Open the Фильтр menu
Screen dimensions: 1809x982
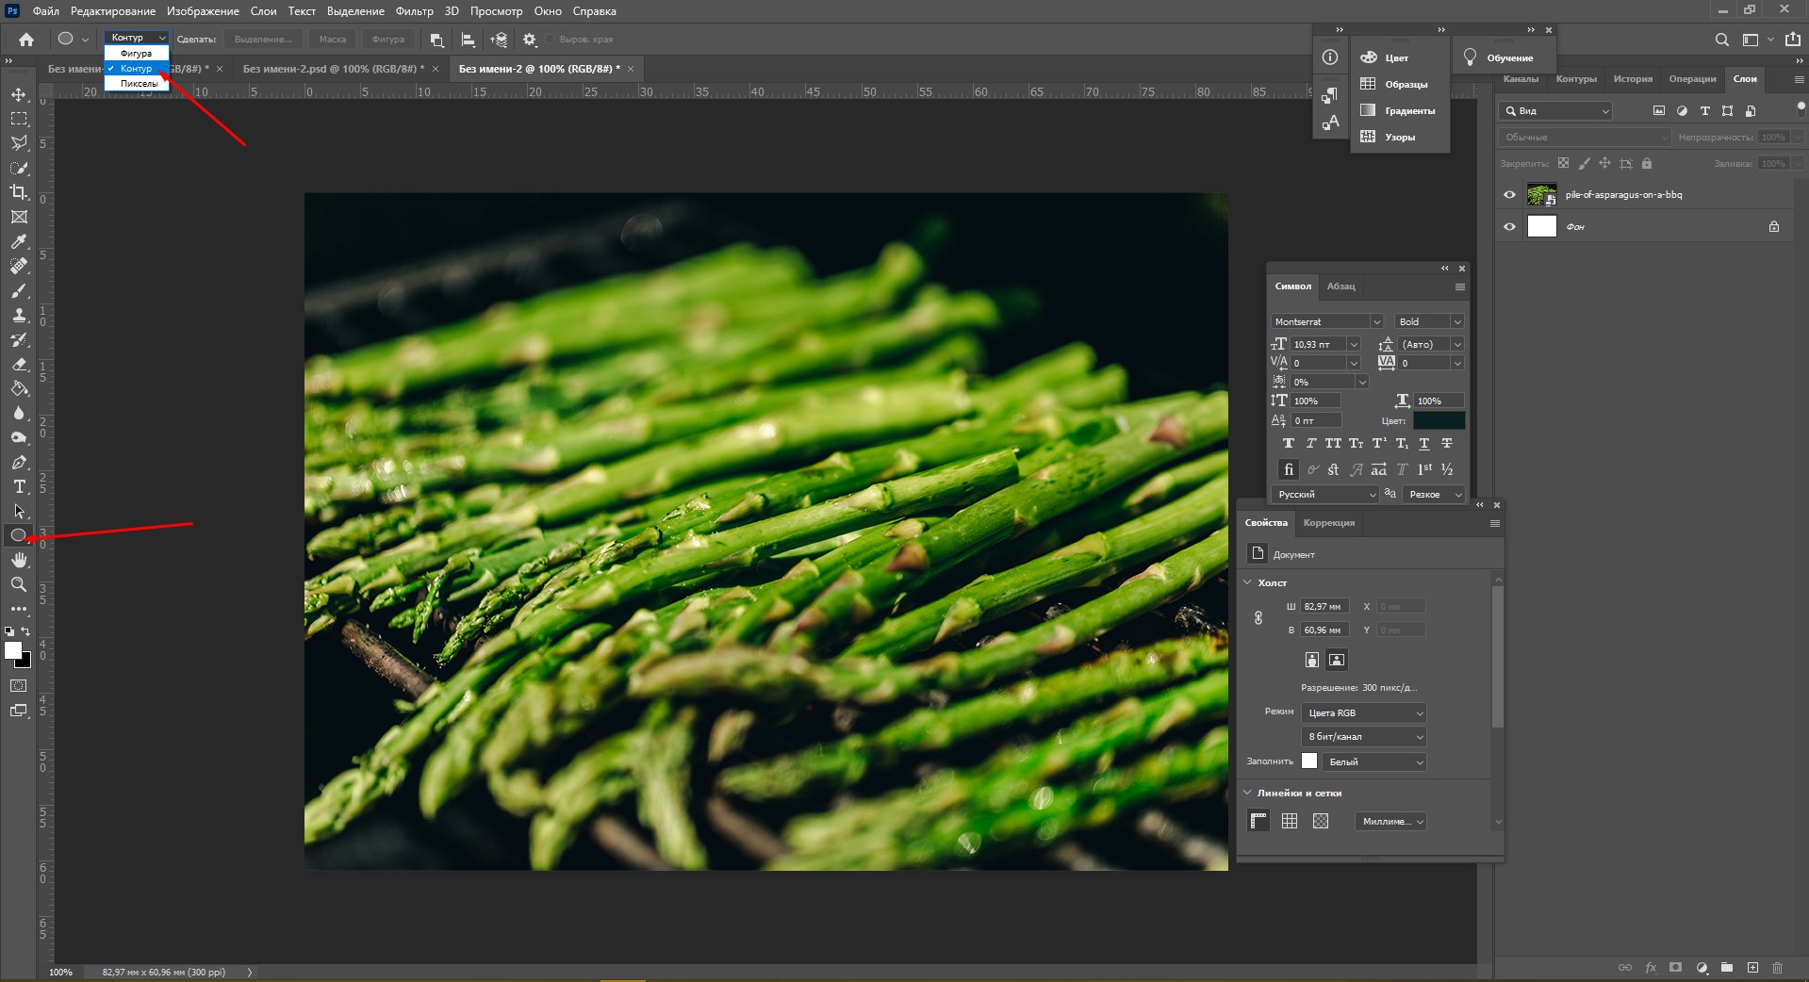coord(414,11)
